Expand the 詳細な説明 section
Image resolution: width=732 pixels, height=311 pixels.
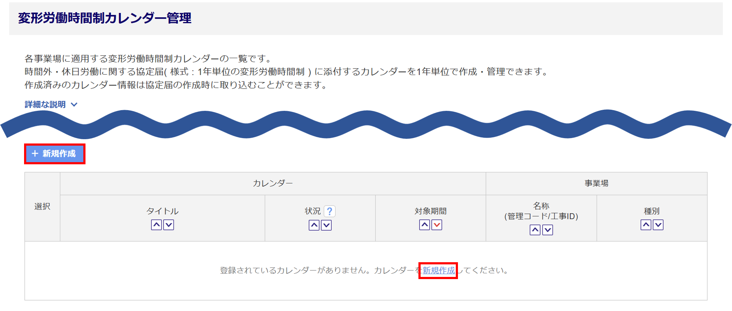(x=45, y=104)
